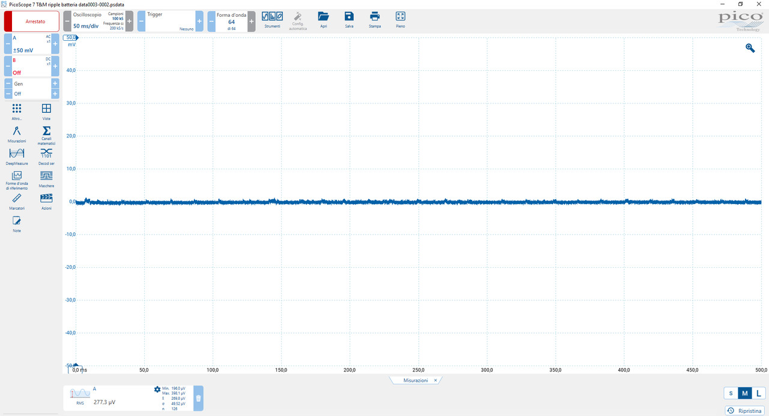Open the Altro more tools grid
769x416 pixels.
tap(17, 109)
